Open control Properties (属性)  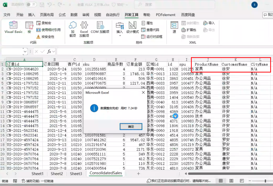pyautogui.click(x=147, y=23)
